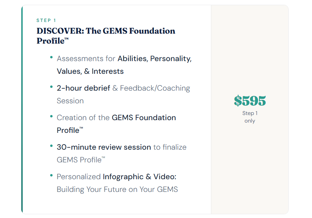312x218 pixels.
Task: Click "Step 1 only" caption under price
Action: [x=250, y=117]
